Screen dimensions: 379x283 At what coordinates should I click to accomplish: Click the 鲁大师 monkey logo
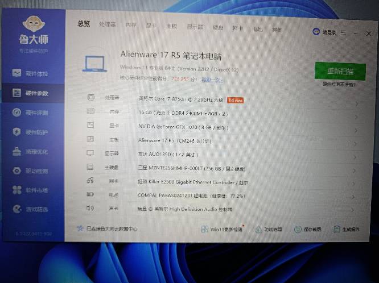(x=34, y=24)
